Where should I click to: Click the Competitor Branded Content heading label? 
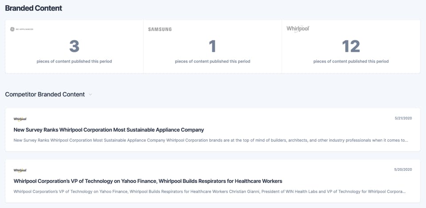[45, 94]
